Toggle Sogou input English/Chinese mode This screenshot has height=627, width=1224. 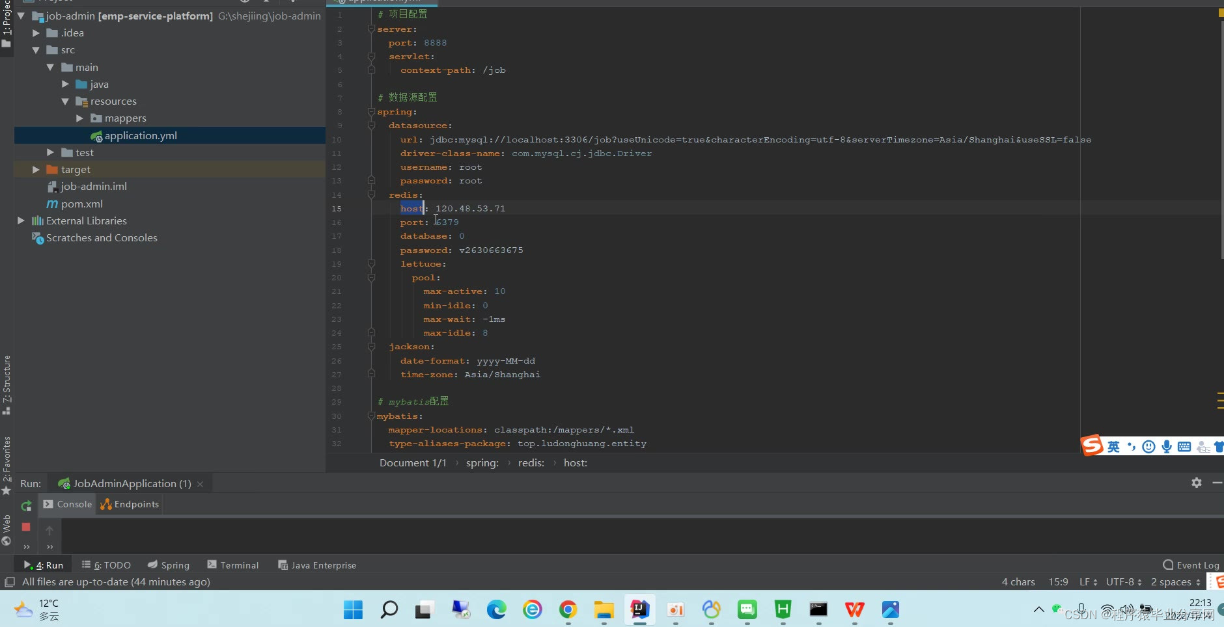(x=1114, y=446)
